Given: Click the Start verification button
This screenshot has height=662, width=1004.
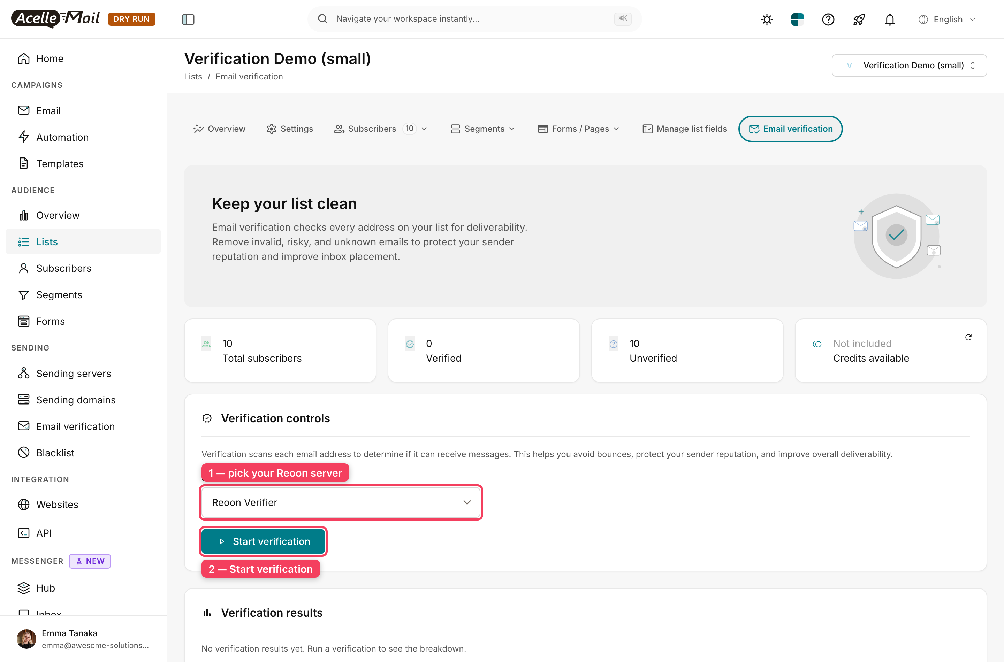Looking at the screenshot, I should pos(263,541).
